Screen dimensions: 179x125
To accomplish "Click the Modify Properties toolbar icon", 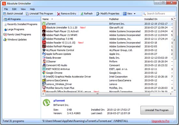I will point(98,14).
